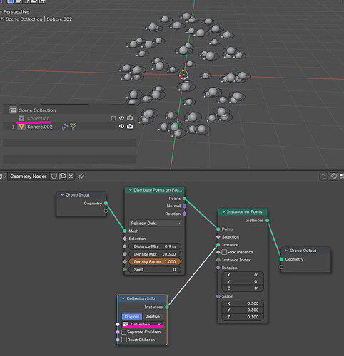This screenshot has height=356, width=344.
Task: Adjust the Distance Min field
Action: click(155, 246)
